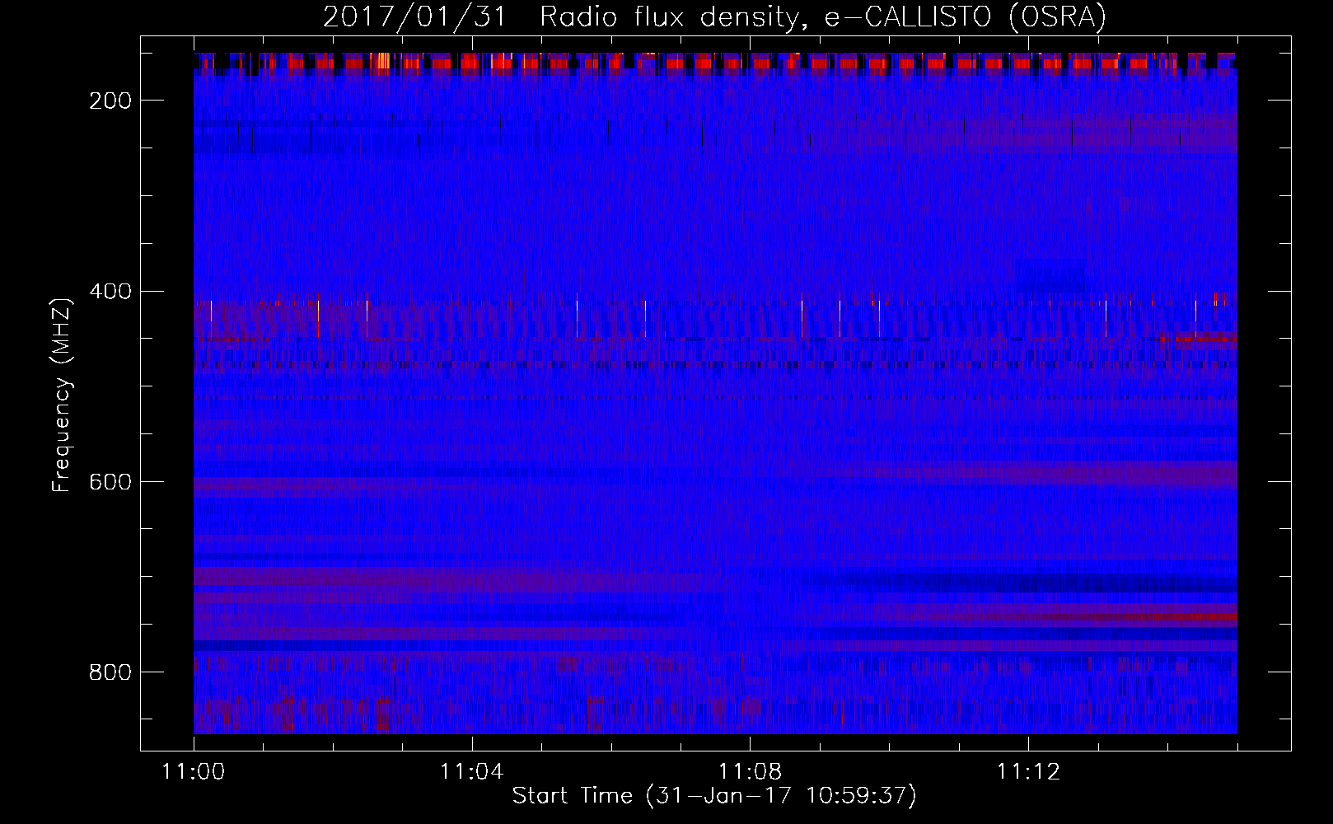Screen dimensions: 1333x824
Task: Click the 'Frequency (MHZ)' axis label
Action: pyautogui.click(x=62, y=395)
